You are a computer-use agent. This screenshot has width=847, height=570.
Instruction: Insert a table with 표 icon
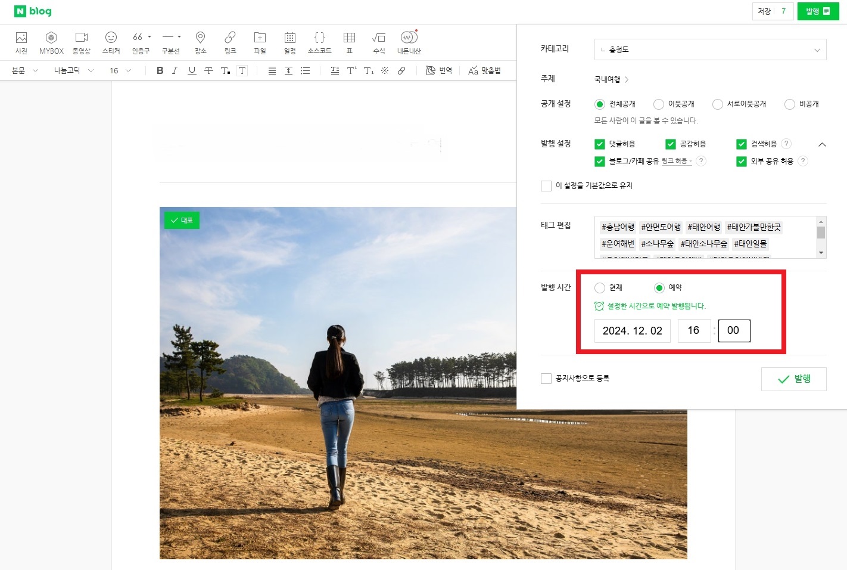point(350,42)
